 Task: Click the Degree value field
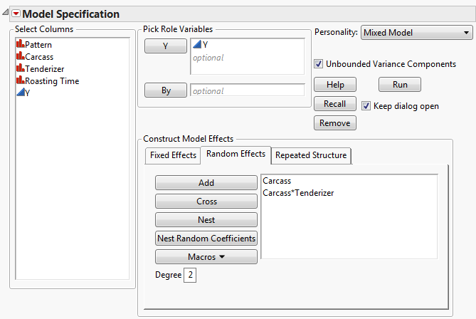(x=190, y=275)
